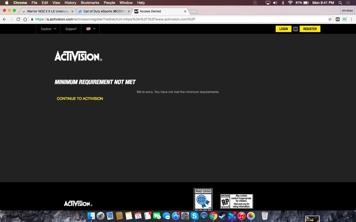Image resolution: width=356 pixels, height=222 pixels.
Task: Bookmark this page with the star icon
Action: point(330,19)
